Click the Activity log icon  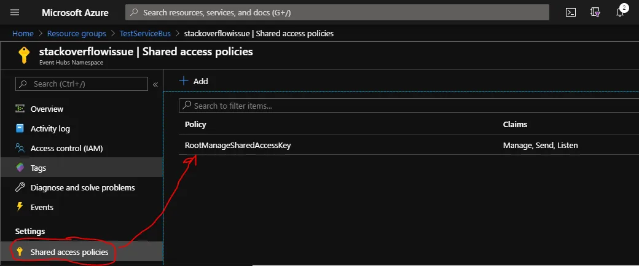pos(20,128)
